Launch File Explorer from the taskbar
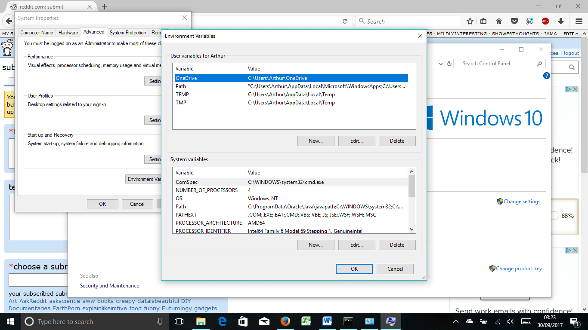 (201, 321)
